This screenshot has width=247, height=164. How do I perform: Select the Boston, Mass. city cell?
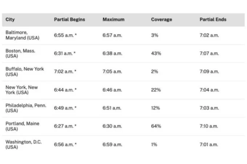pyautogui.click(x=20, y=54)
